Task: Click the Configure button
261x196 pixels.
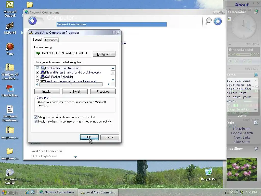Action: tap(104, 54)
